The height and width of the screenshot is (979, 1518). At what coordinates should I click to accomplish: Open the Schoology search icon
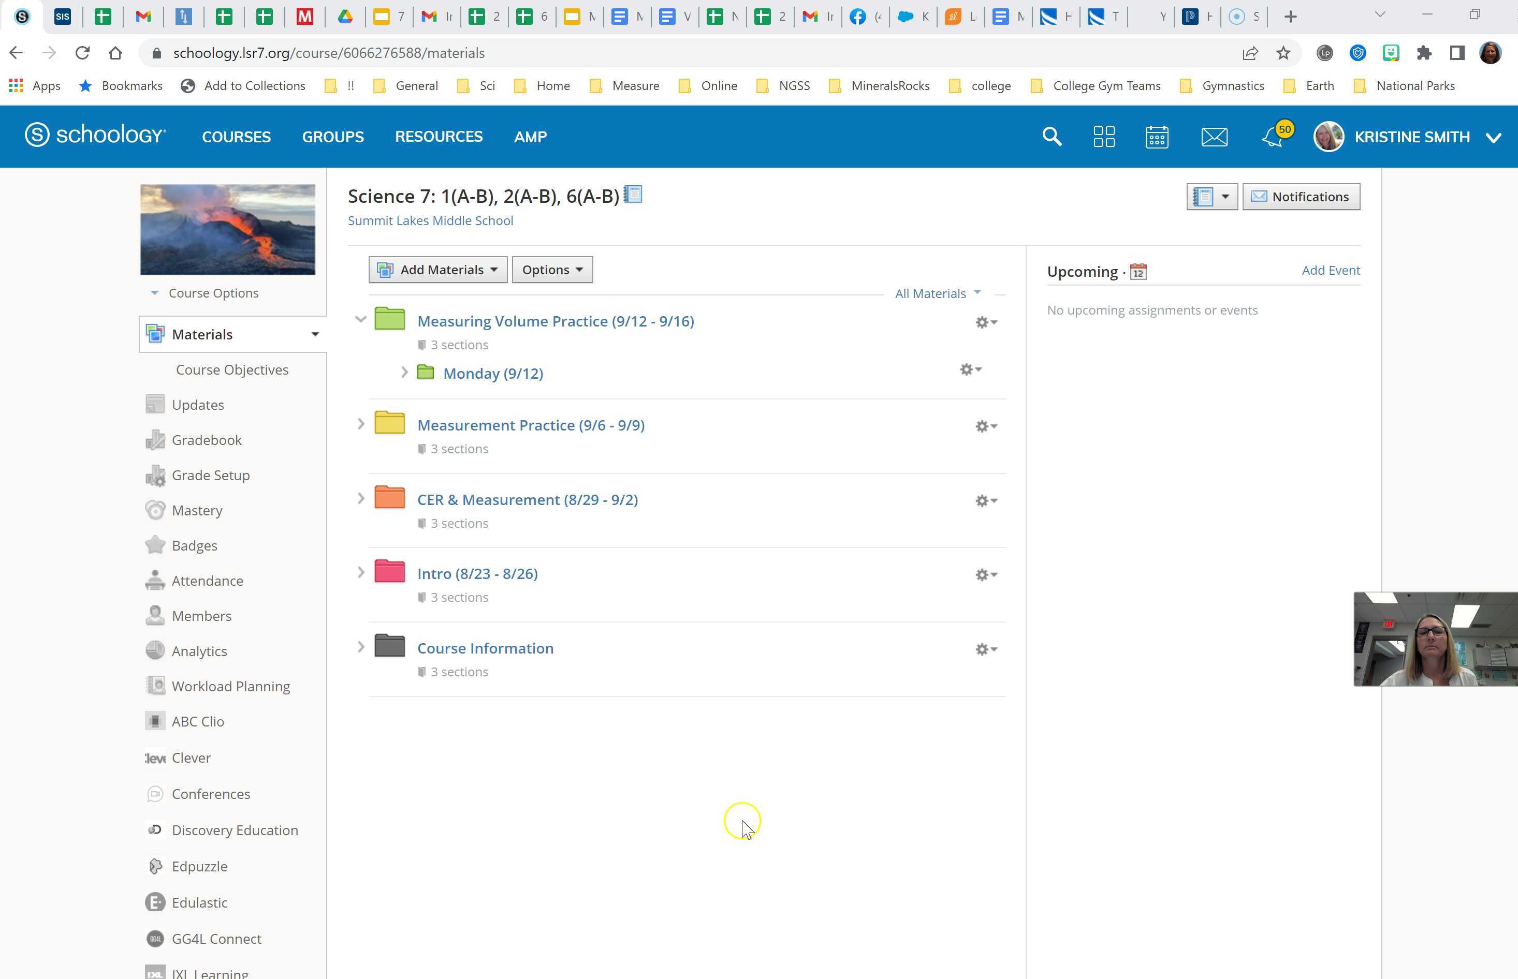(1051, 137)
